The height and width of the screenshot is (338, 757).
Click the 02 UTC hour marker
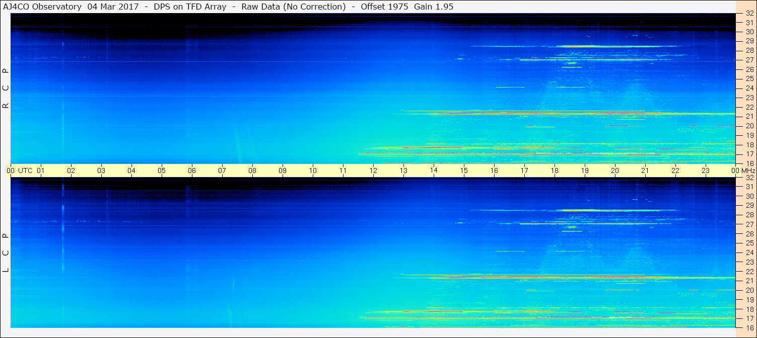(x=71, y=171)
